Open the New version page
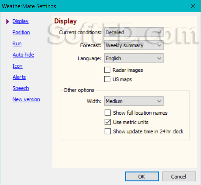 point(26,99)
